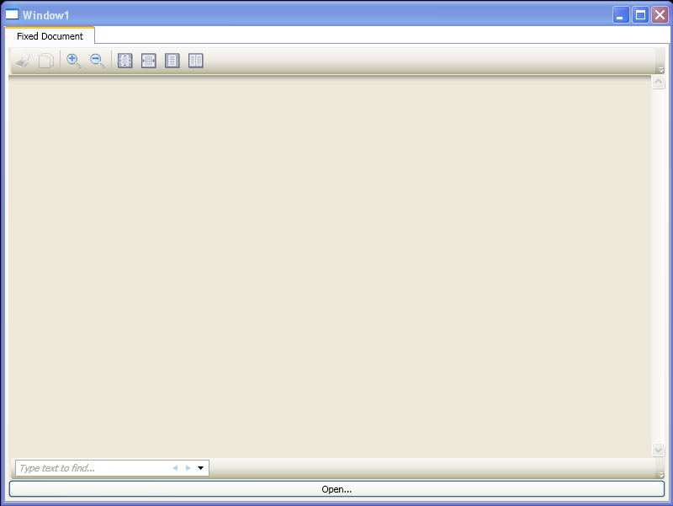Find previous match arrow in search box
Screen dimensions: 673x506
[175, 468]
